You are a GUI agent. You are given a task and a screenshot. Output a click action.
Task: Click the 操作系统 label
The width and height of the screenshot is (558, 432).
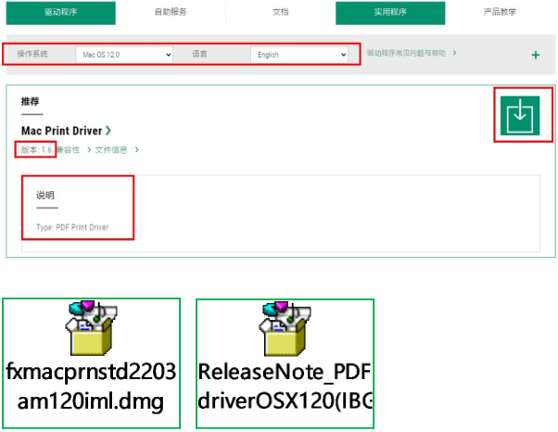point(32,54)
